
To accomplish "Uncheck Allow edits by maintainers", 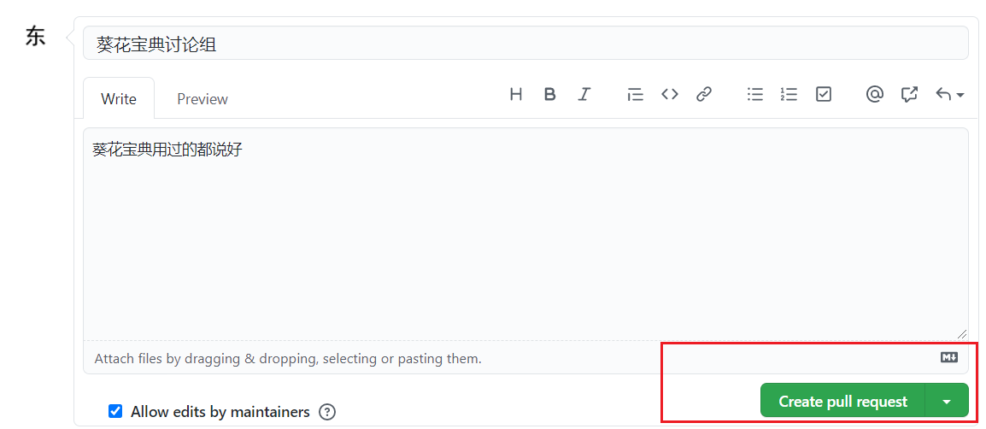I will [x=115, y=411].
